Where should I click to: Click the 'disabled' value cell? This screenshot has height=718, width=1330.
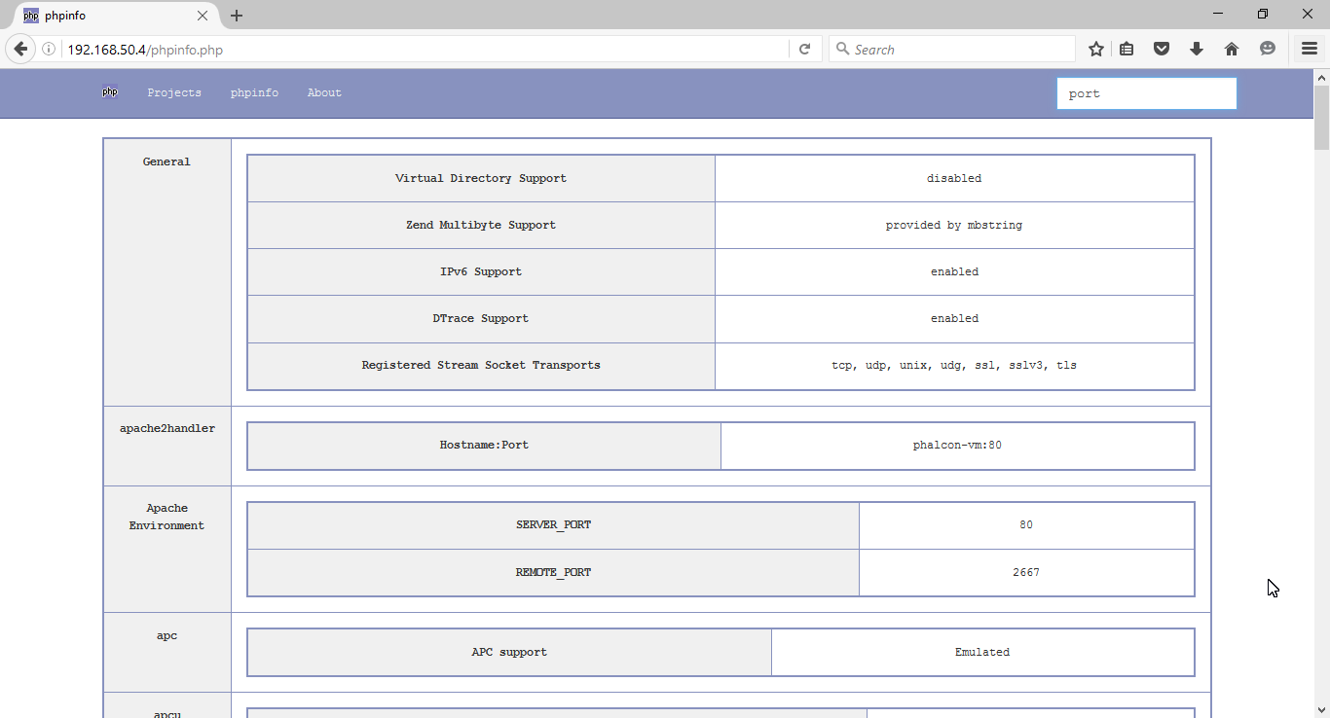click(954, 178)
